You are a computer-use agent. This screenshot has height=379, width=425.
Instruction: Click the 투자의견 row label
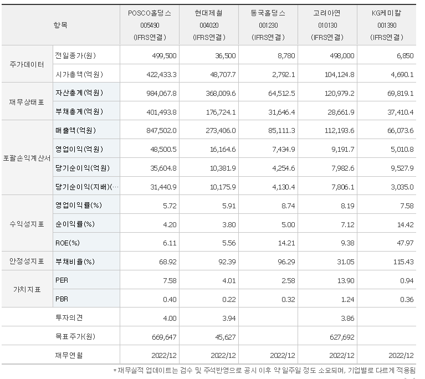69,317
